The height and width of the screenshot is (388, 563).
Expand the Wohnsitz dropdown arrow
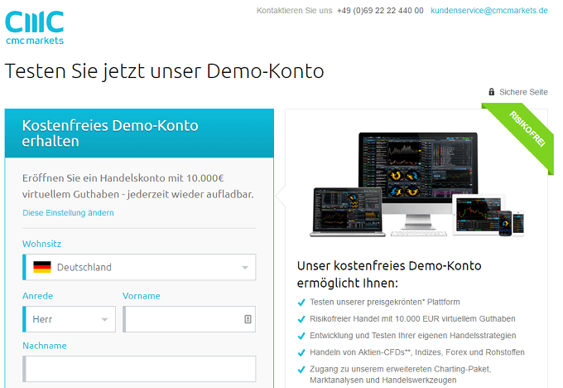click(x=245, y=268)
